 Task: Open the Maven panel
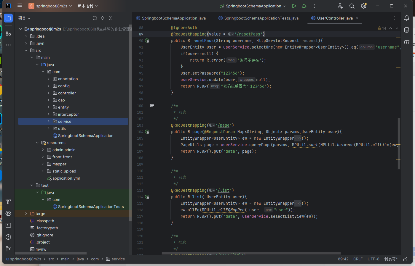[406, 42]
